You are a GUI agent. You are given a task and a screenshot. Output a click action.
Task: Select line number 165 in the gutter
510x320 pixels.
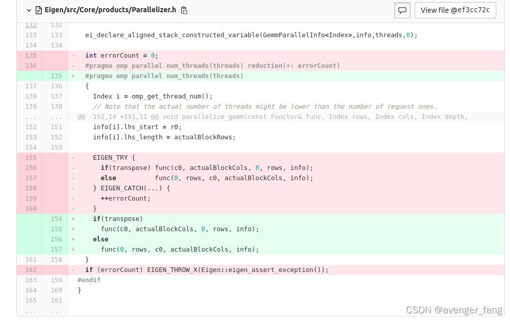(x=31, y=300)
